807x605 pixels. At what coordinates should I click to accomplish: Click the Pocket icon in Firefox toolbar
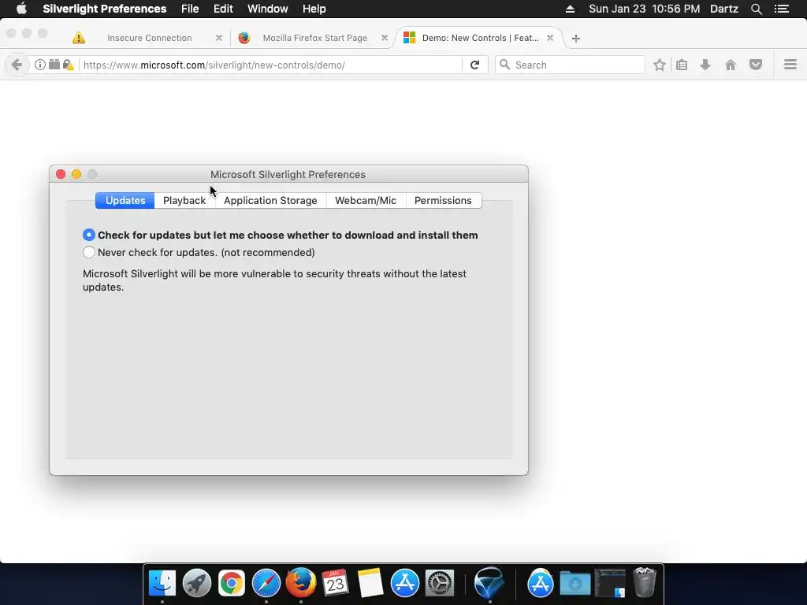click(x=756, y=65)
